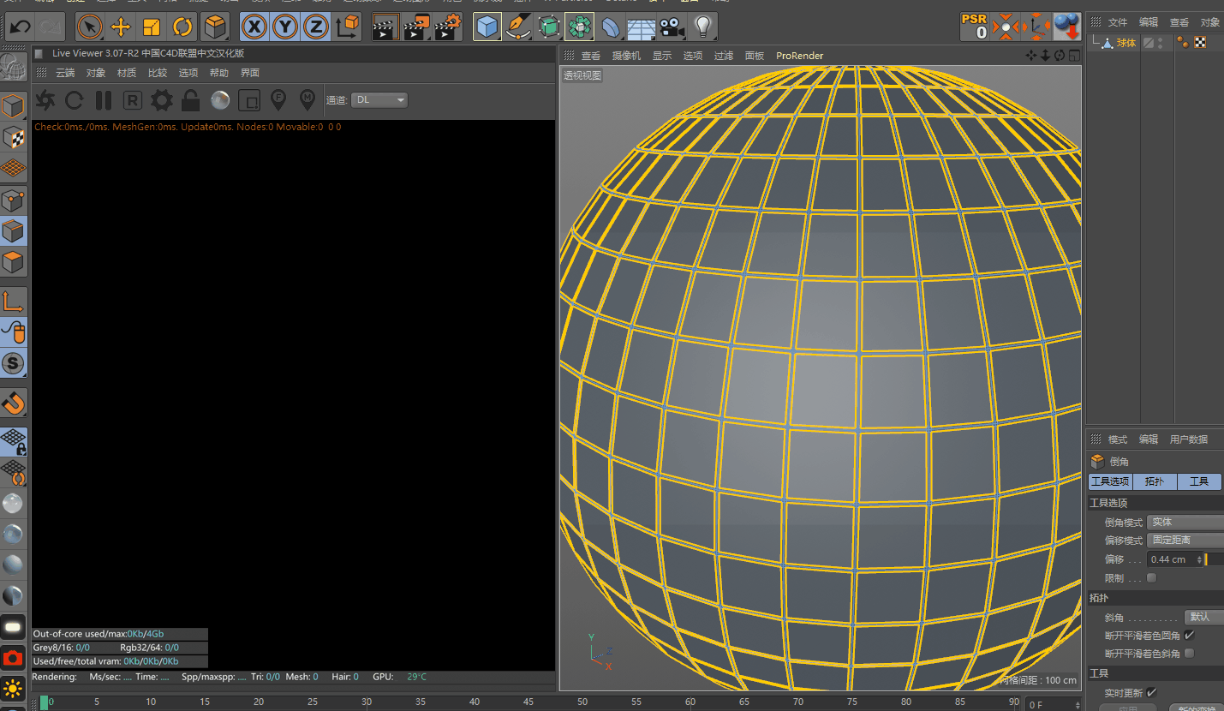Switch to polygon mode in the left sidebar
This screenshot has height=711, width=1224.
click(14, 262)
